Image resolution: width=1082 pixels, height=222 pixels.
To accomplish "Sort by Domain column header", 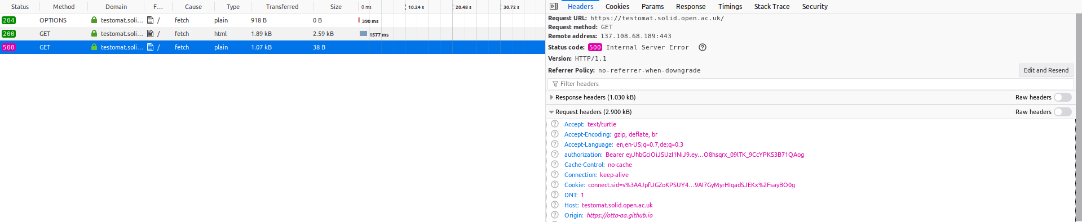I will 116,7.
